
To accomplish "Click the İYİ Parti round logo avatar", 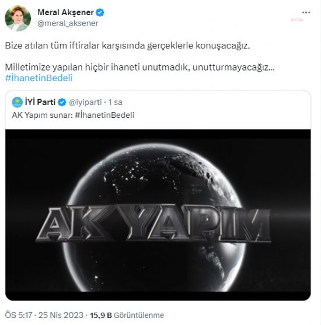I will pyautogui.click(x=17, y=102).
